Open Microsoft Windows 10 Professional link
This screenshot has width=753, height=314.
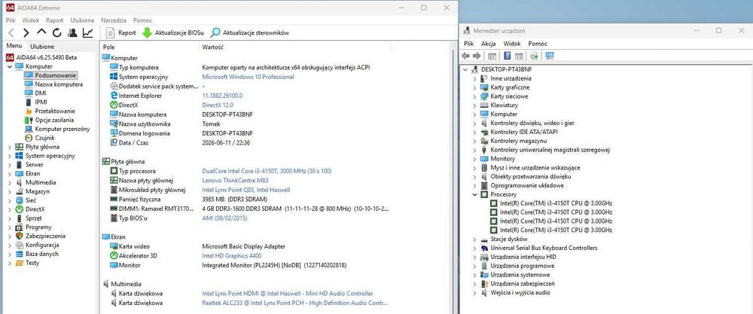[x=248, y=77]
